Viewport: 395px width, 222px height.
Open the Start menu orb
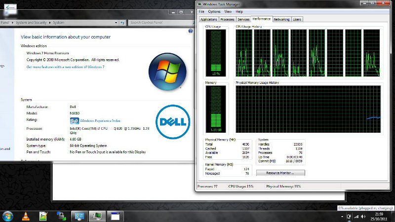click(7, 216)
